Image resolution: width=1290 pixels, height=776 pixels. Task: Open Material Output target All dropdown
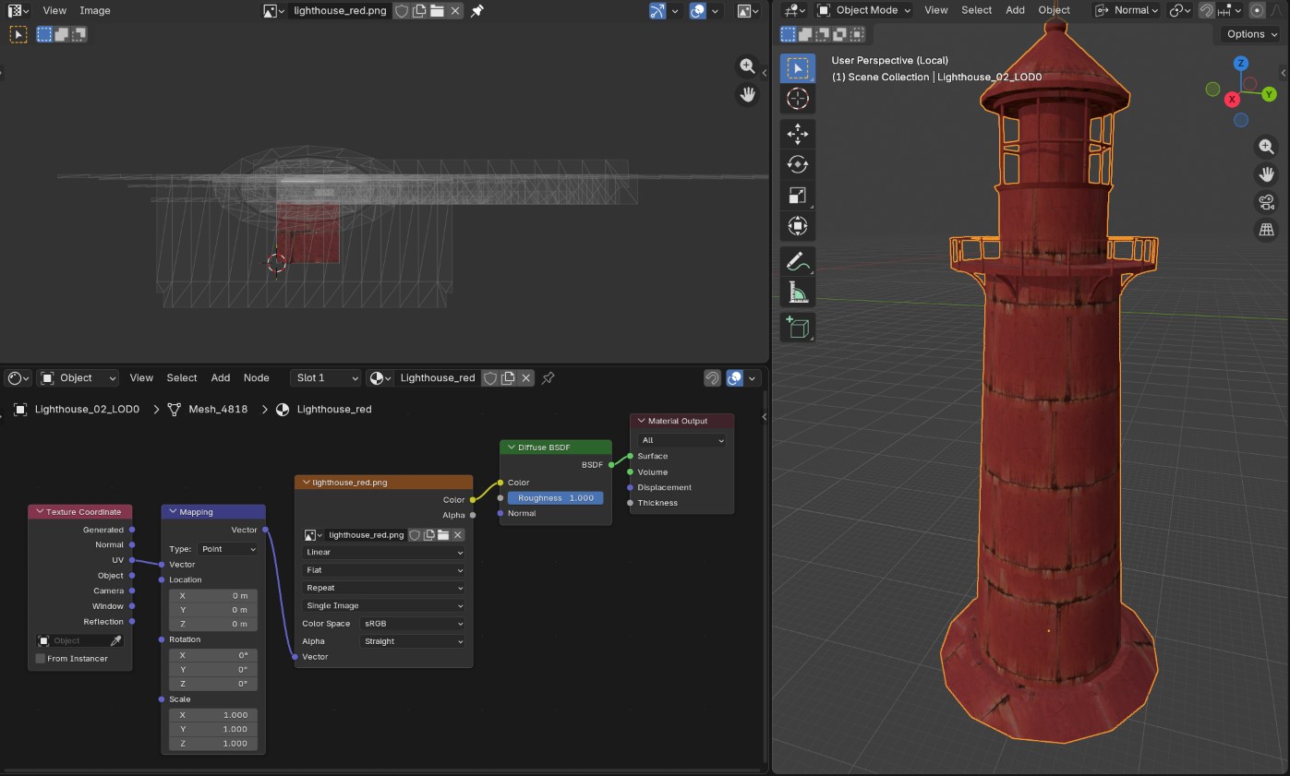[x=682, y=440]
